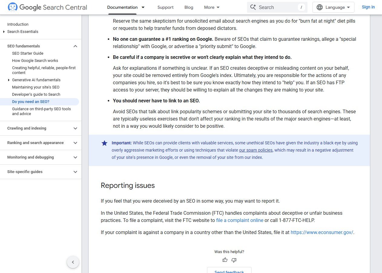
Task: Click the 'Was this helpful?' text
Action: pyautogui.click(x=229, y=252)
